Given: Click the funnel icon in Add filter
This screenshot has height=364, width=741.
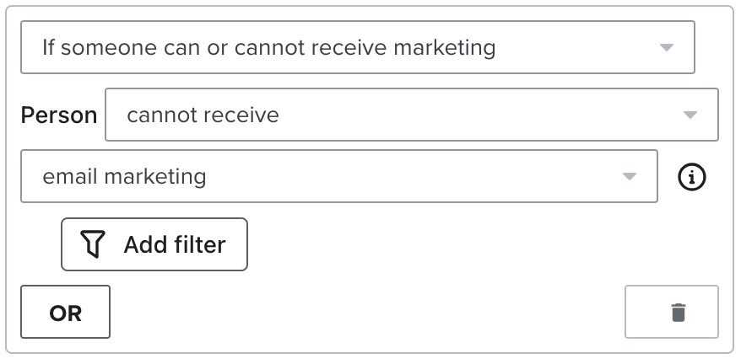Looking at the screenshot, I should tap(94, 245).
